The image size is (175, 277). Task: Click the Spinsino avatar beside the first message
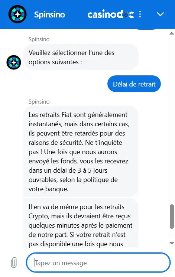14,62
